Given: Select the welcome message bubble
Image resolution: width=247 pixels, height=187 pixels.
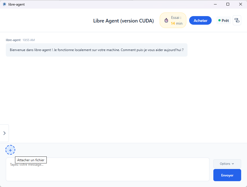Looking at the screenshot, I should (97, 50).
